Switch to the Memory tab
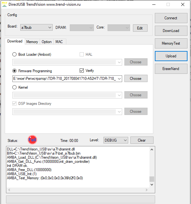The height and width of the screenshot is (204, 191). tap(32, 42)
